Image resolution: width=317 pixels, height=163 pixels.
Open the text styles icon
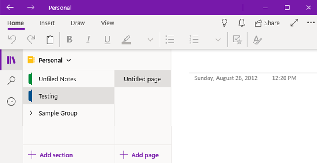[257, 40]
